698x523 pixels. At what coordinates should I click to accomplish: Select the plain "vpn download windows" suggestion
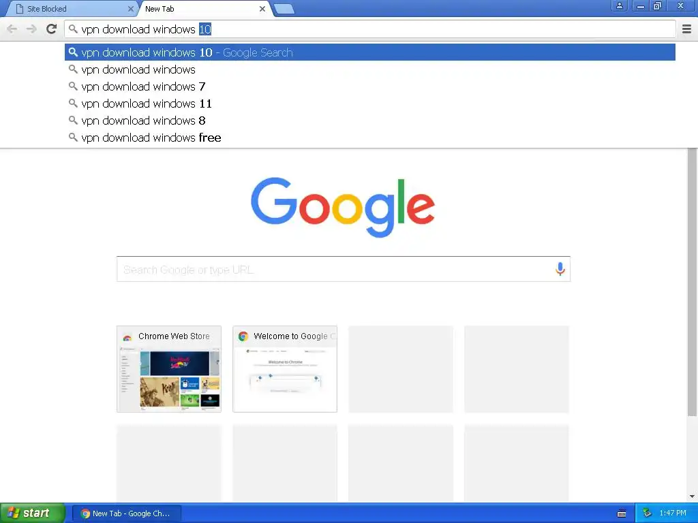coord(370,70)
